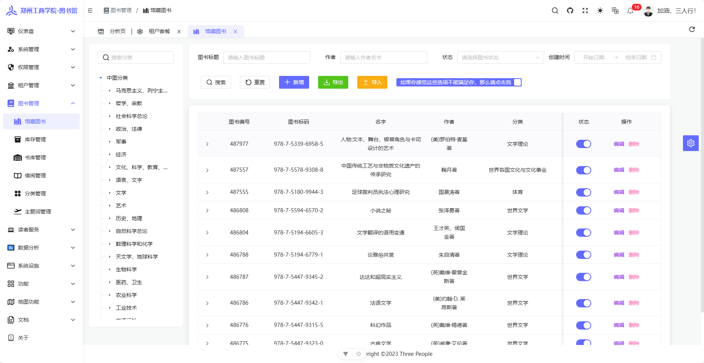Disable status toggle for book 487557
This screenshot has width=704, height=363.
584,170
